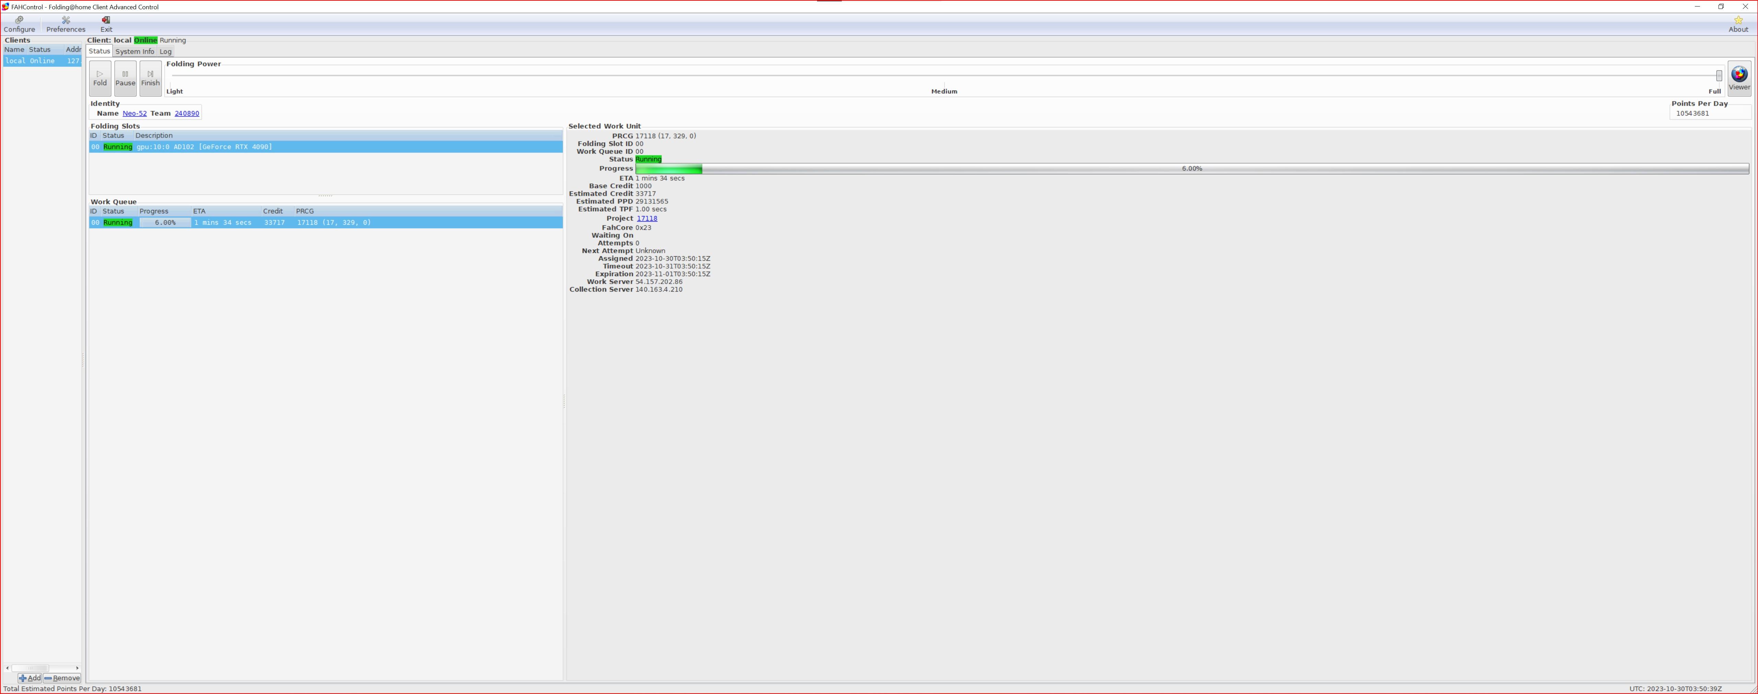Open Preferences from the toolbar

pos(66,25)
